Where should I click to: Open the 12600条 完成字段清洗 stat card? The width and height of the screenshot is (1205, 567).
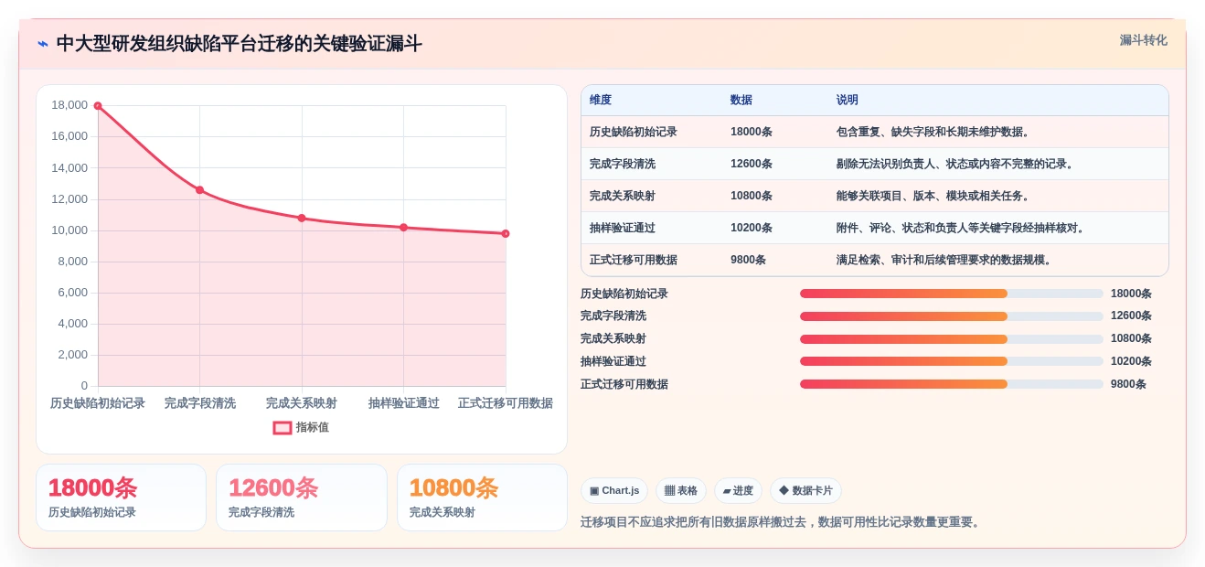coord(302,497)
